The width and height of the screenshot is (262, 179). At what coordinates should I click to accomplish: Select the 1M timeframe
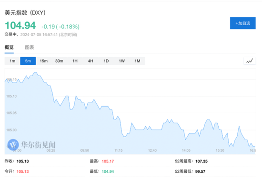click(x=137, y=61)
